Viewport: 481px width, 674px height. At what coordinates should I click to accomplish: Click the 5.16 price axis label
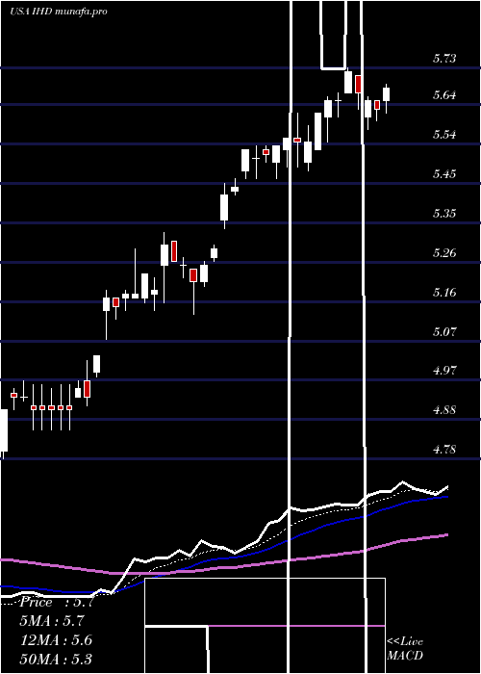[x=444, y=293]
